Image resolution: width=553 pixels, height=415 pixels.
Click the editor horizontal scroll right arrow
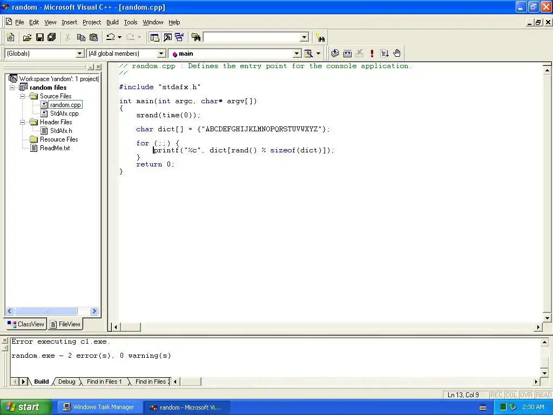coord(538,327)
